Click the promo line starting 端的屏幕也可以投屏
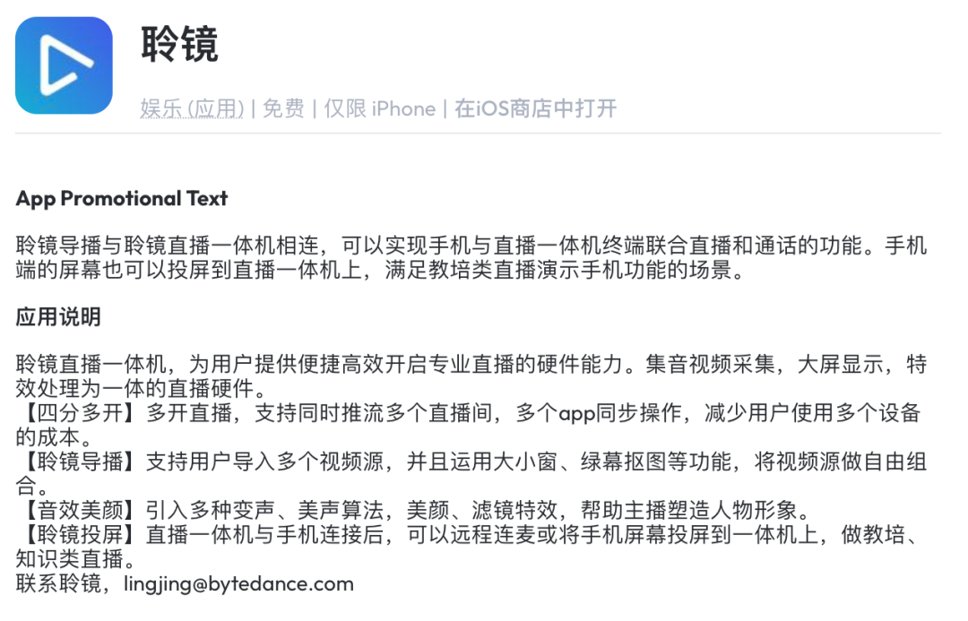 click(x=381, y=270)
